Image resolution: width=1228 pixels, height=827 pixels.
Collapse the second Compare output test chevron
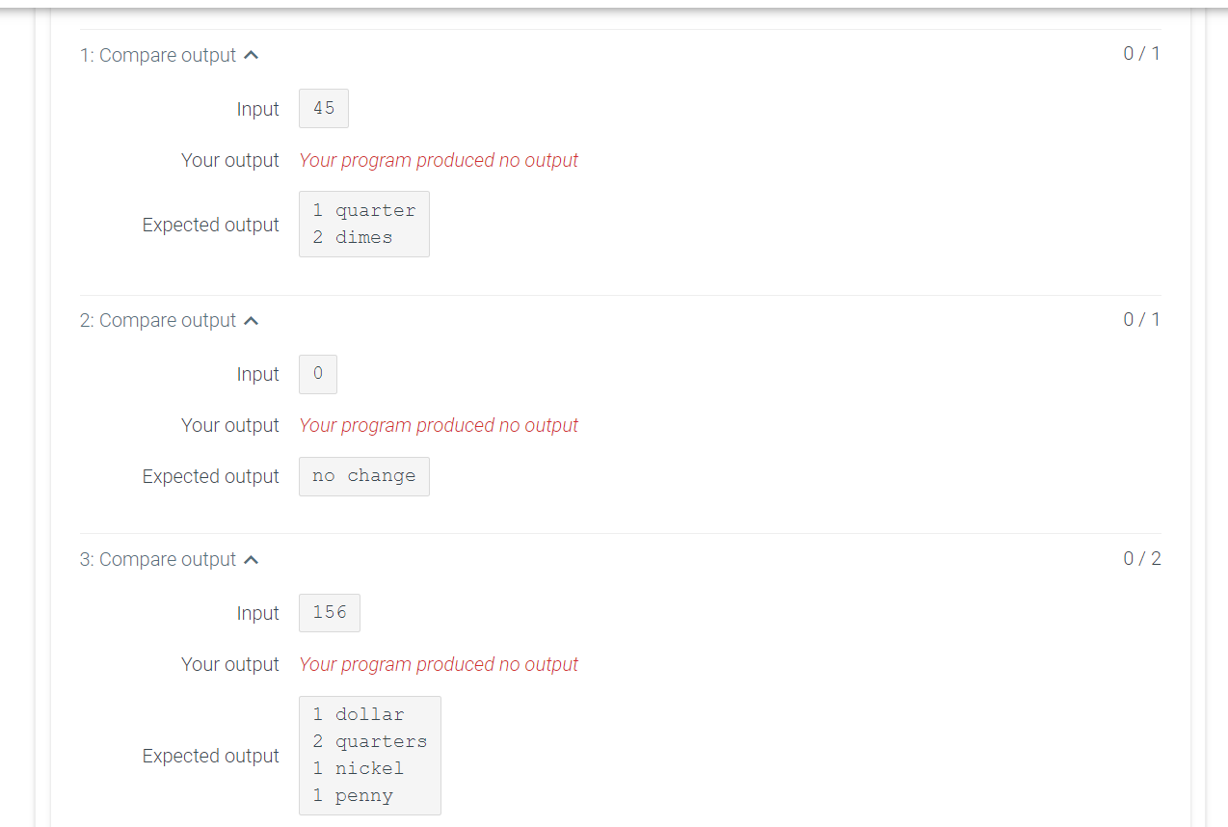click(x=251, y=320)
